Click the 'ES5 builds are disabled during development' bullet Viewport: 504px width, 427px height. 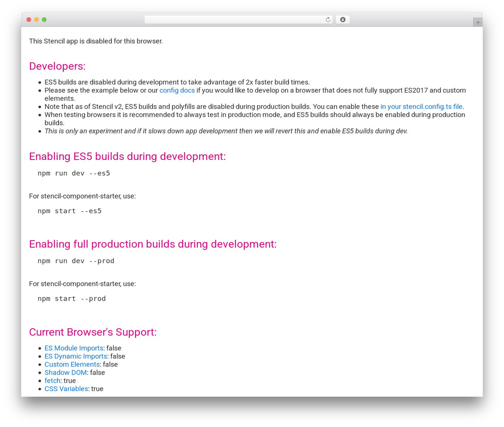(x=177, y=82)
